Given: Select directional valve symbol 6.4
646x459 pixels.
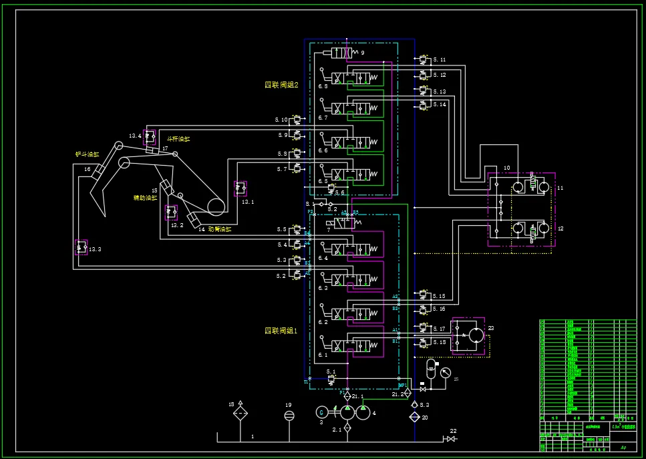Looking at the screenshot, I should [354, 249].
